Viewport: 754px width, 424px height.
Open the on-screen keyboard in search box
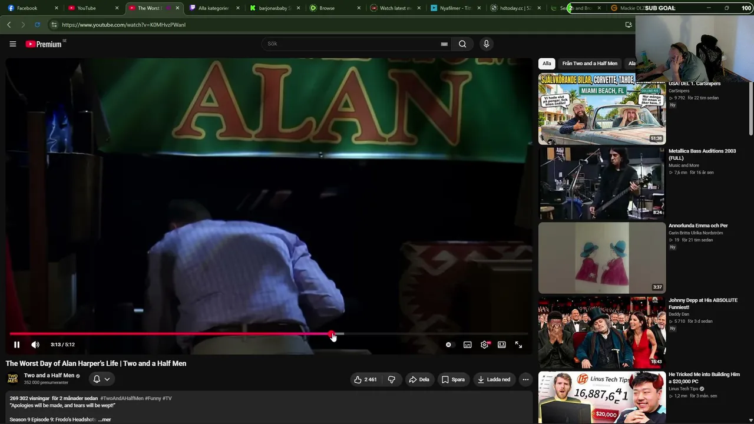pos(444,44)
